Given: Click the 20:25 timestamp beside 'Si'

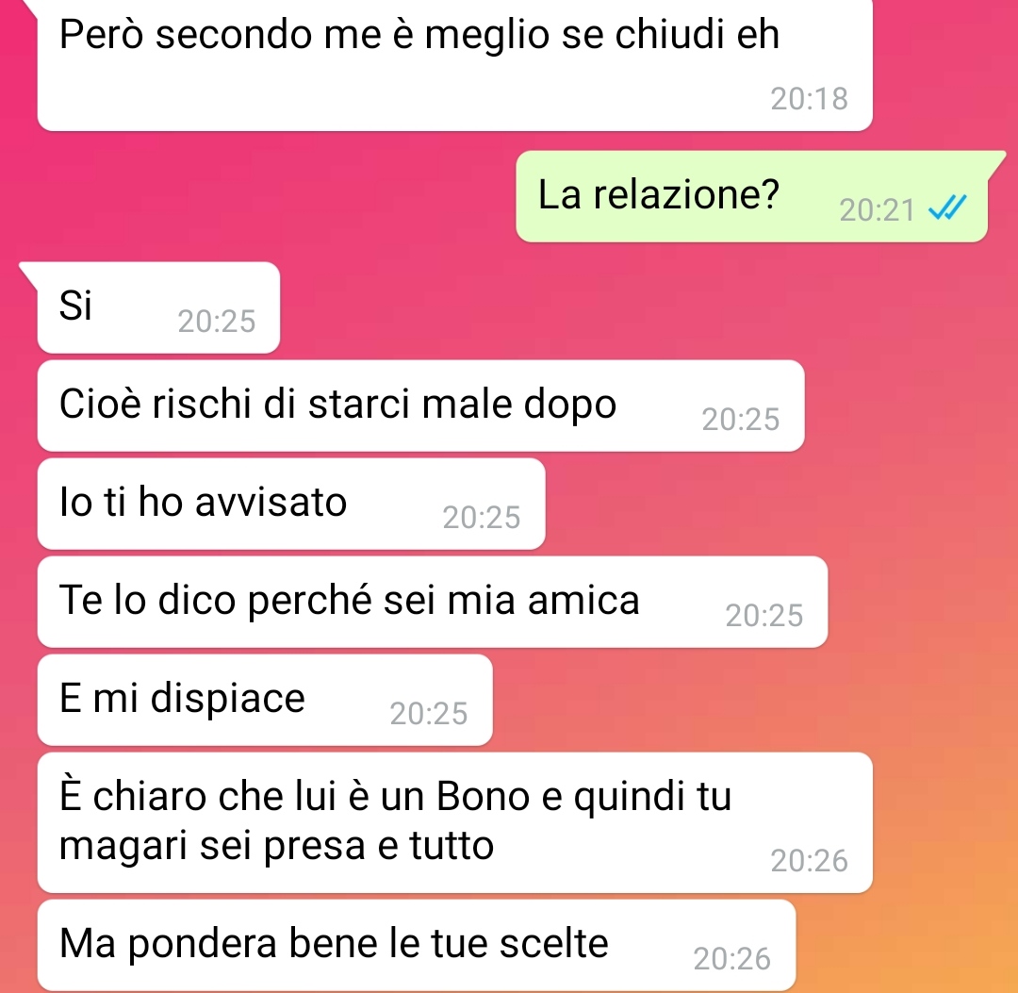Looking at the screenshot, I should [217, 322].
